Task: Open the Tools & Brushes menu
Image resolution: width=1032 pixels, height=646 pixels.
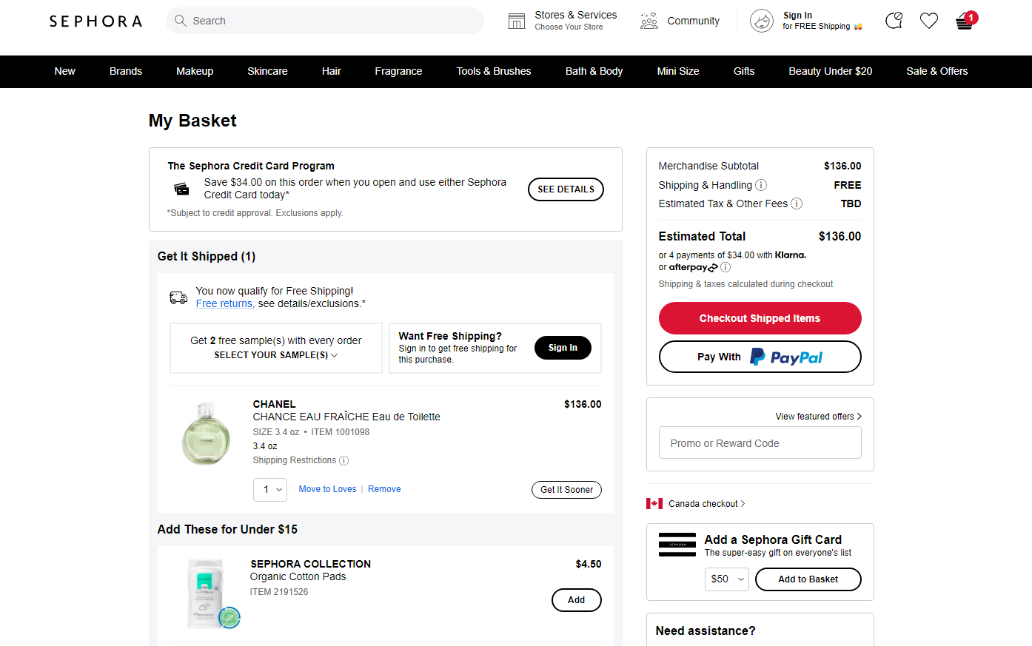Action: pos(494,72)
